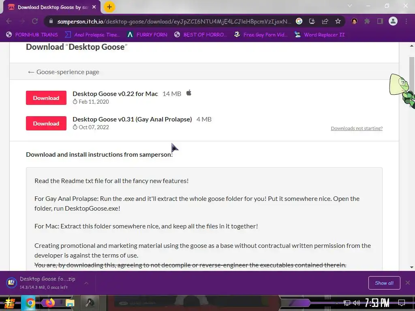Go back to Goose-sperience page

[64, 72]
